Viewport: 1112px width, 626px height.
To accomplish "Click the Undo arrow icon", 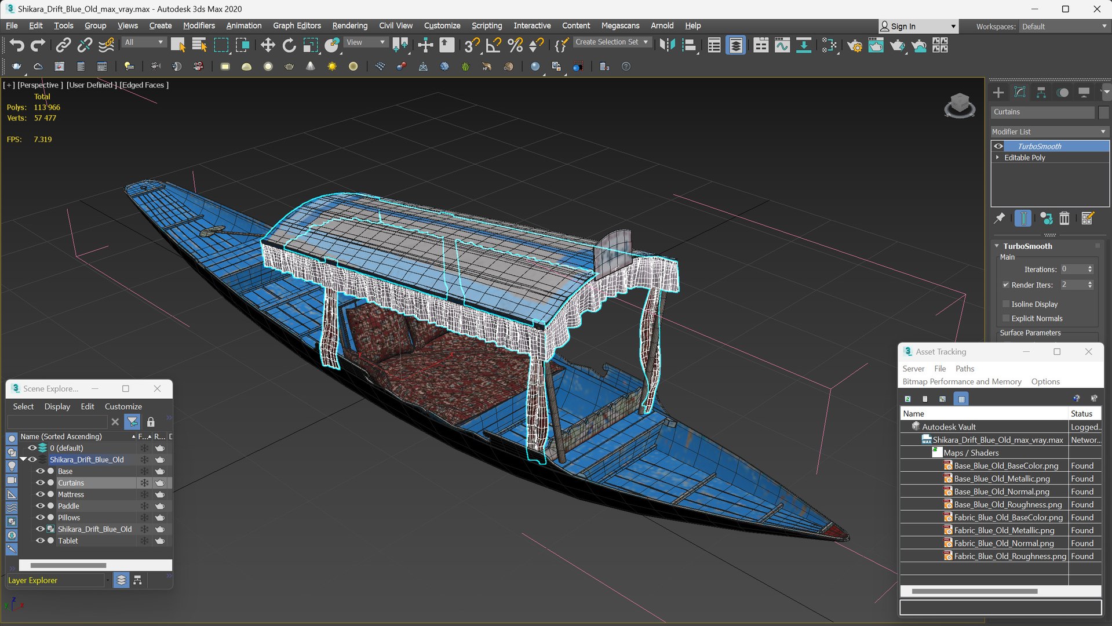I will (x=16, y=45).
